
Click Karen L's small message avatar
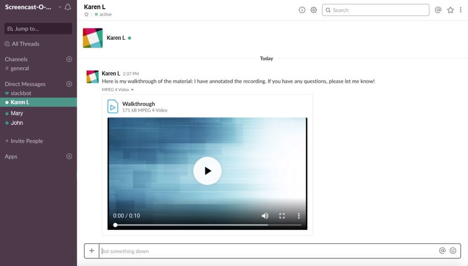pos(92,77)
